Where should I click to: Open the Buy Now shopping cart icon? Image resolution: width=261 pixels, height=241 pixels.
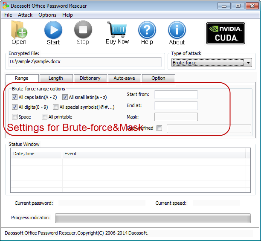coord(117,29)
